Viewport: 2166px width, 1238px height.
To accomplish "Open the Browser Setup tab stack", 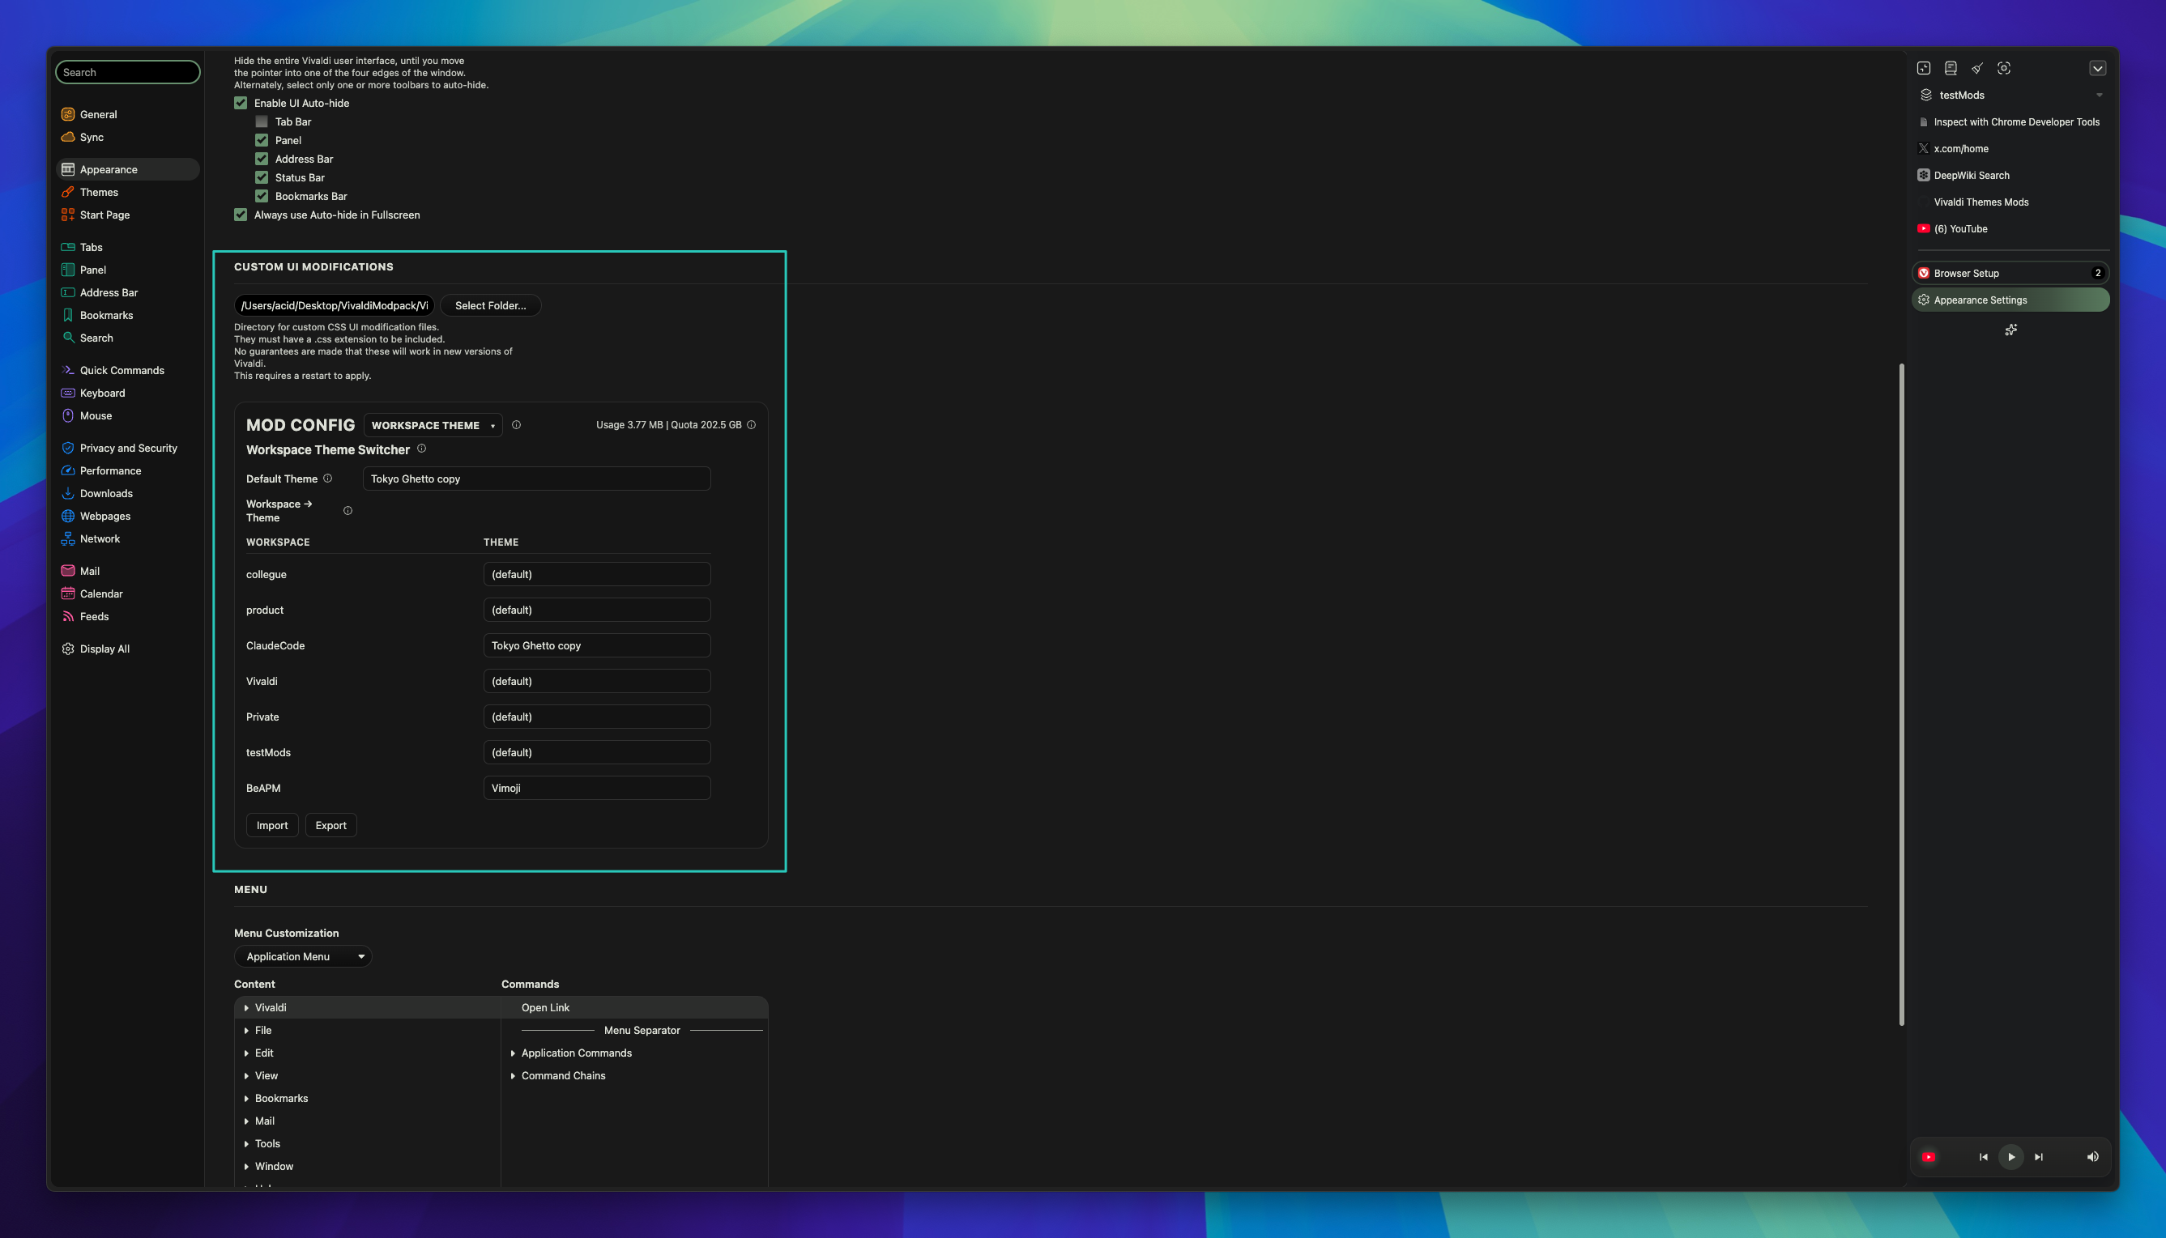I will tap(2010, 273).
